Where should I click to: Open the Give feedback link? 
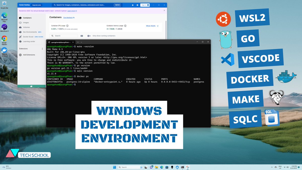pos(69,18)
